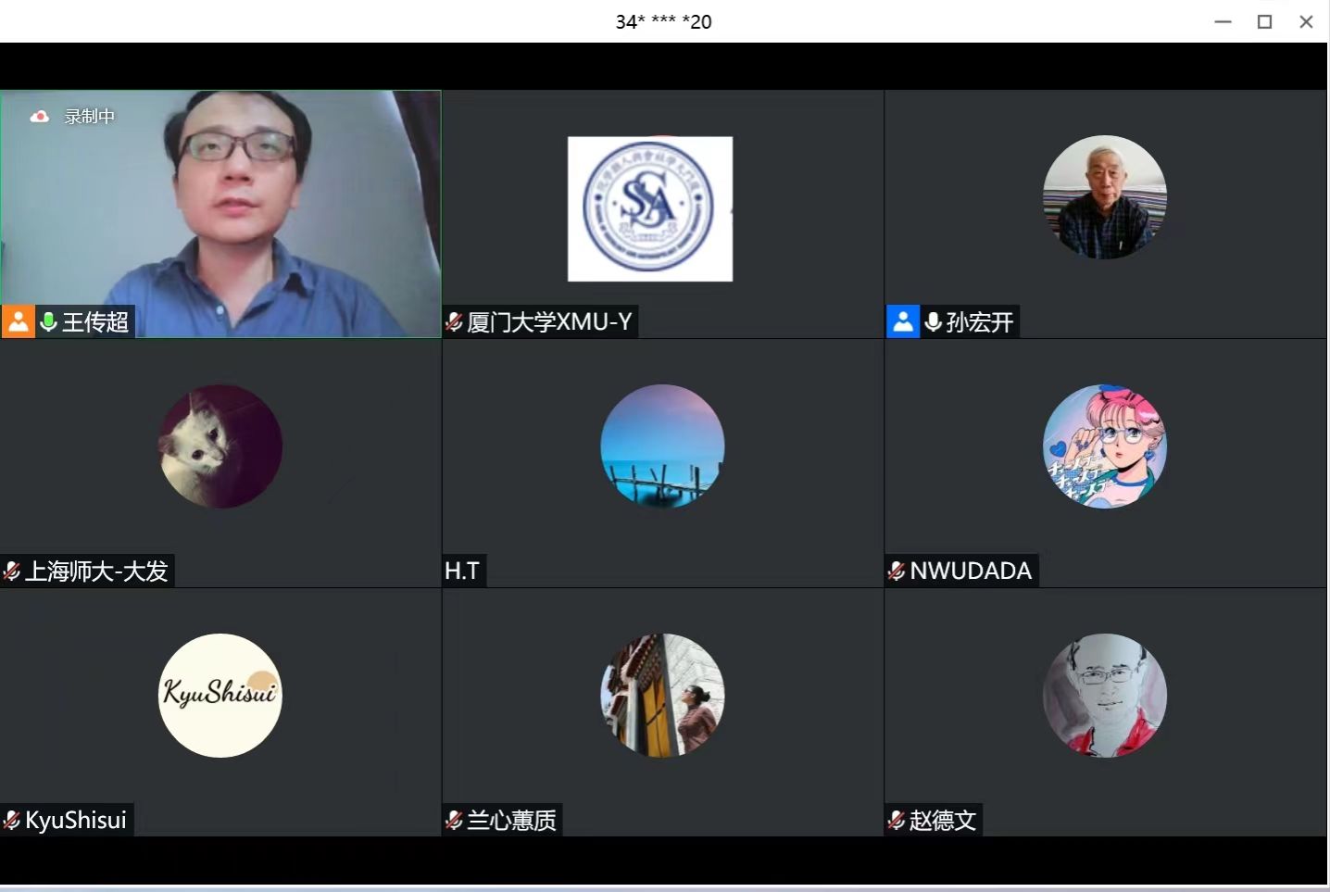Image resolution: width=1330 pixels, height=892 pixels.
Task: Click the H.T participant name label
Action: coord(462,571)
